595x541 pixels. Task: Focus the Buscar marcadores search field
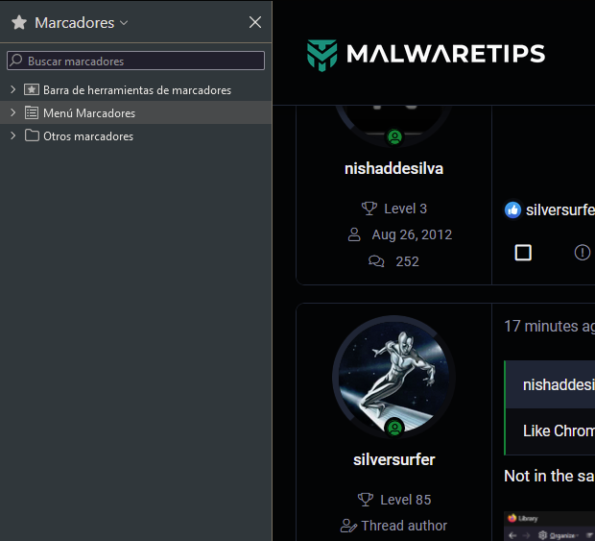tap(135, 61)
